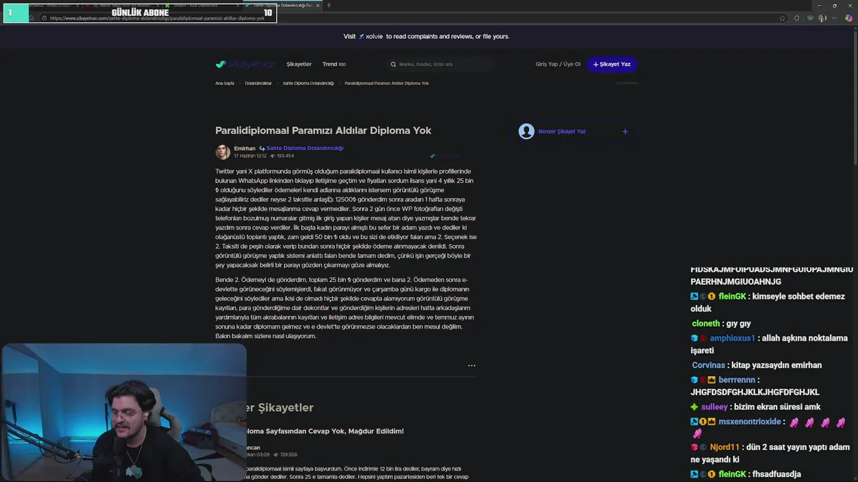Open the browser extension icon at far right
The height and width of the screenshot is (482, 858).
[x=849, y=18]
